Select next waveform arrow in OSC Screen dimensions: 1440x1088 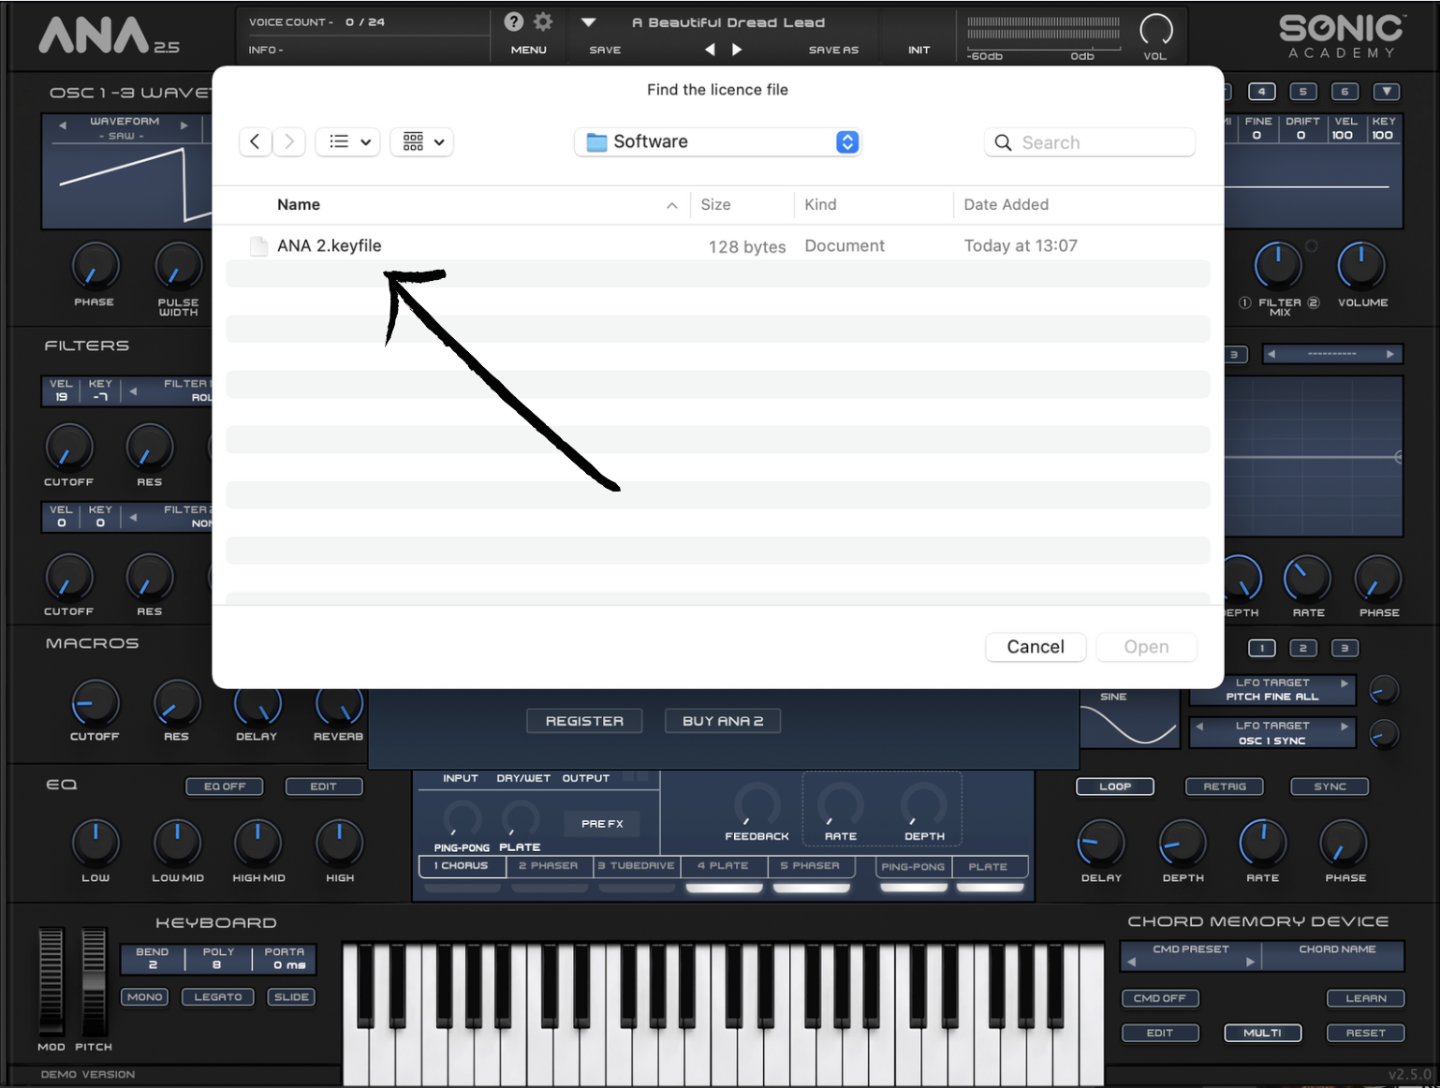184,125
